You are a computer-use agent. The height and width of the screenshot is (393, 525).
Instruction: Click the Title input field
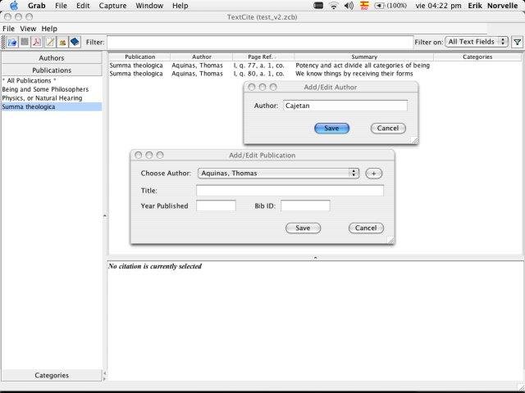290,191
